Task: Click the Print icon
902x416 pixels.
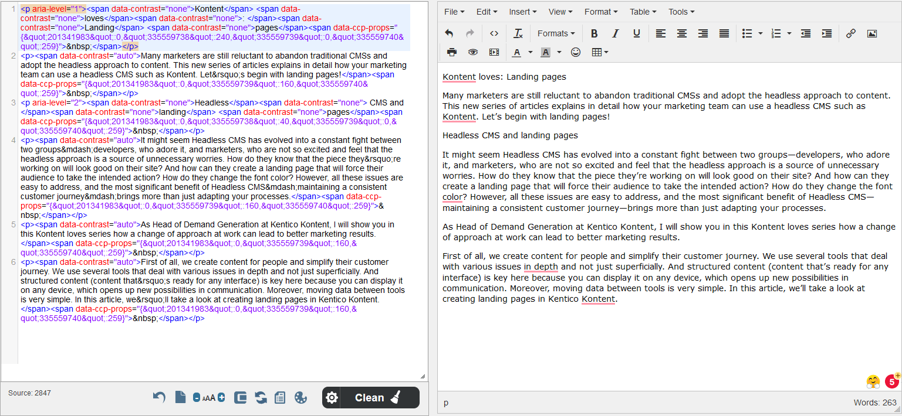Action: coord(451,52)
